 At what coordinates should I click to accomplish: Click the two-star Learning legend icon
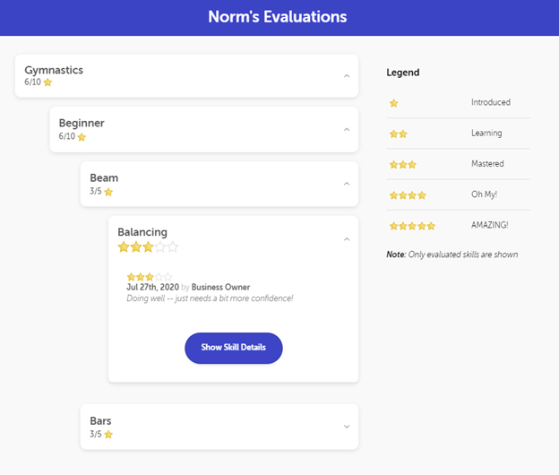399,134
